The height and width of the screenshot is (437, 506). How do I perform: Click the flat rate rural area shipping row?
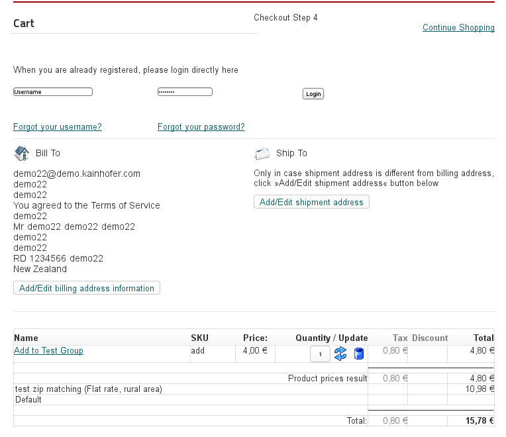pyautogui.click(x=88, y=389)
